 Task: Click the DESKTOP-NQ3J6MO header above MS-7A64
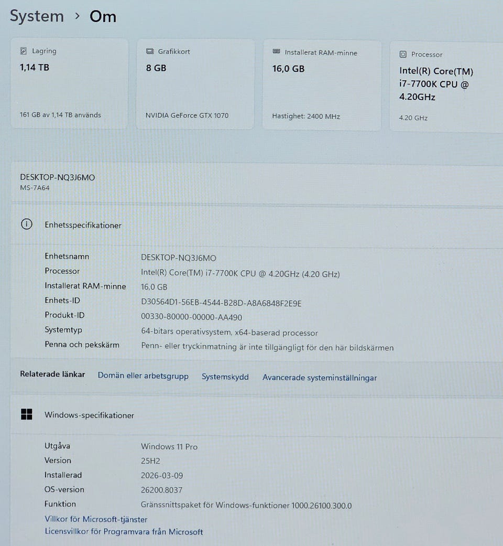tap(58, 177)
